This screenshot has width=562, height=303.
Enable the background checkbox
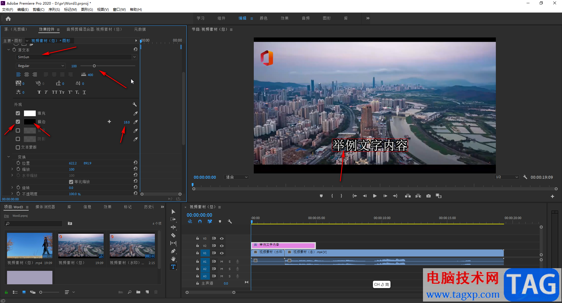click(x=18, y=130)
